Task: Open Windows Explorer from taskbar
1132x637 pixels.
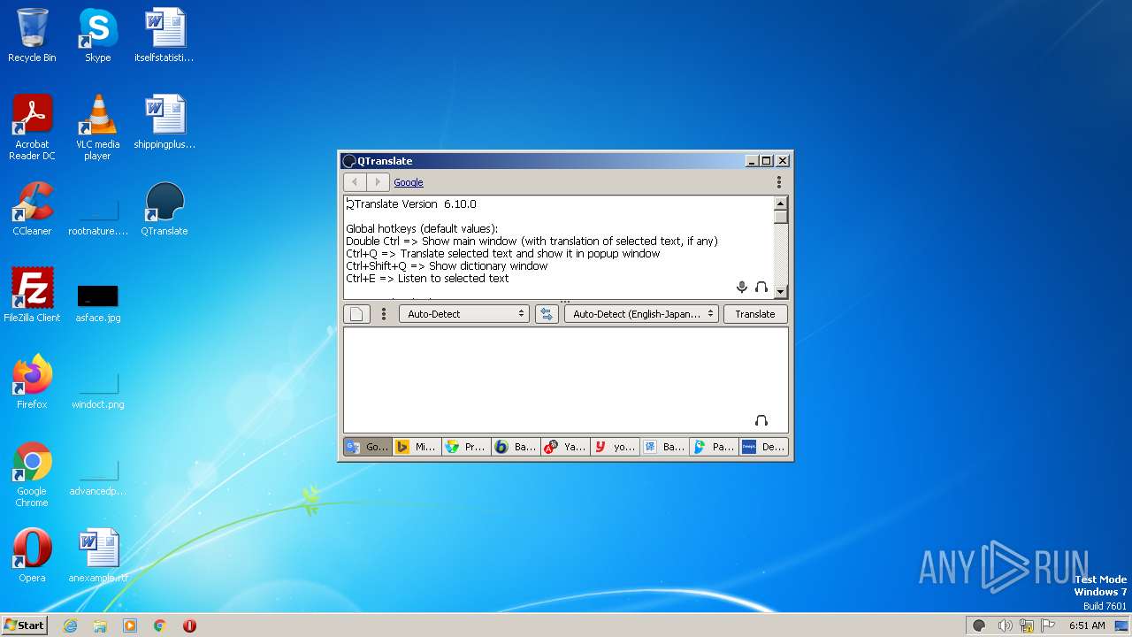Action: tap(100, 625)
